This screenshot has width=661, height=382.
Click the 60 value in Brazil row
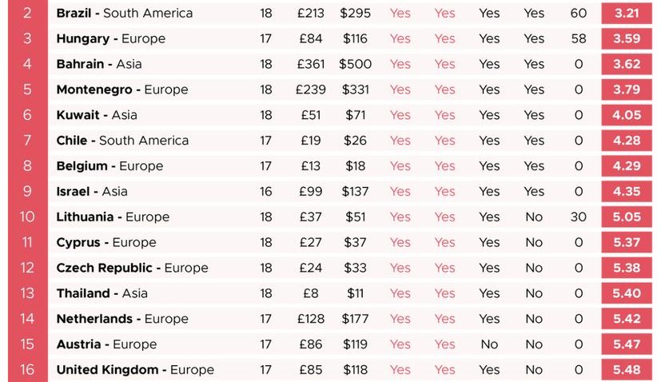click(579, 14)
